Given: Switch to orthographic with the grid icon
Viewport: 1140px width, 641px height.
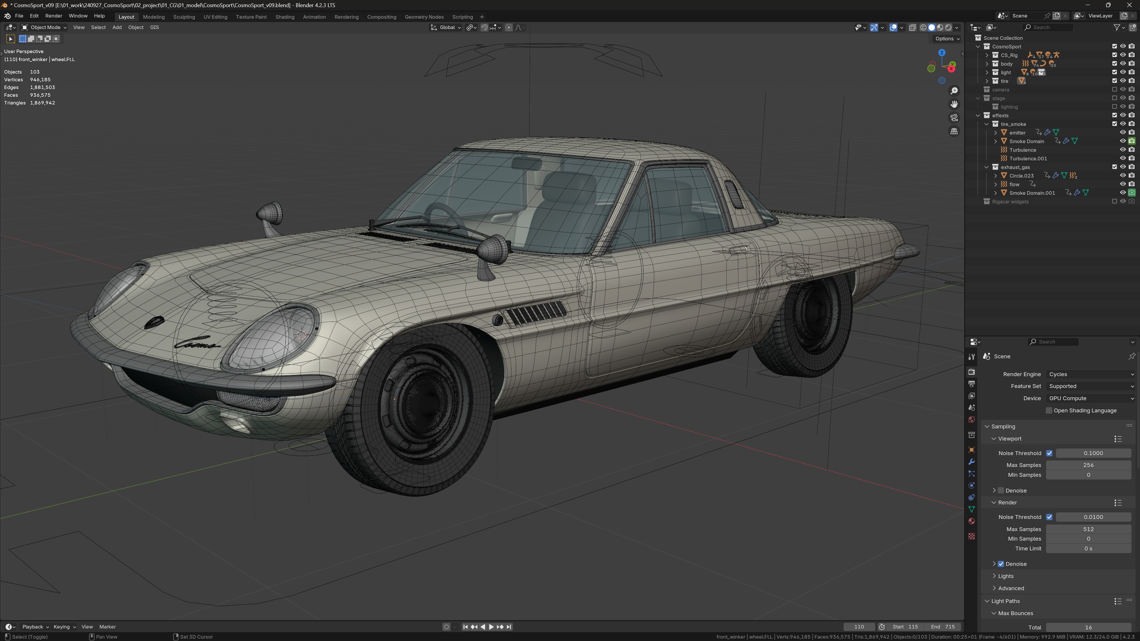Looking at the screenshot, I should coord(954,132).
